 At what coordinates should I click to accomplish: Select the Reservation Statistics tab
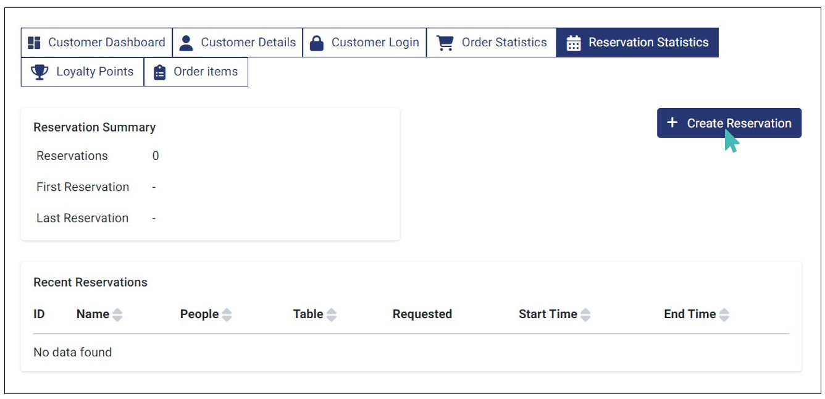click(637, 43)
